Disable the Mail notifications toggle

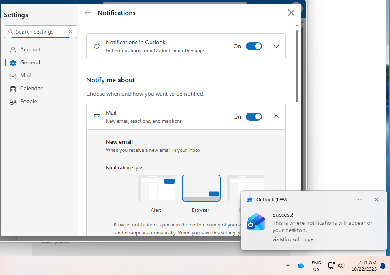254,116
